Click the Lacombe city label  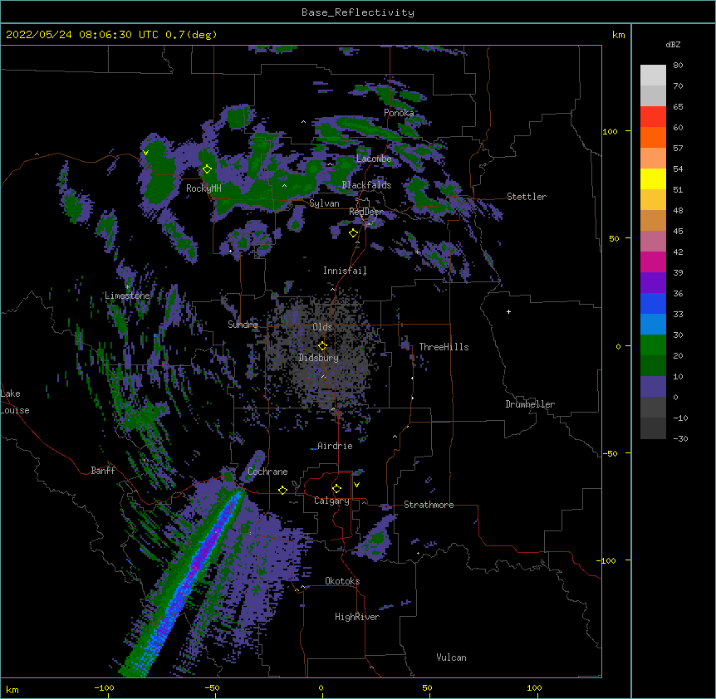click(374, 159)
